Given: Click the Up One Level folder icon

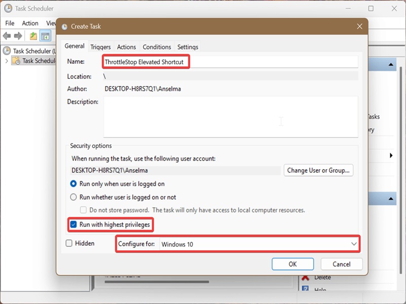Looking at the screenshot, I should (33, 36).
